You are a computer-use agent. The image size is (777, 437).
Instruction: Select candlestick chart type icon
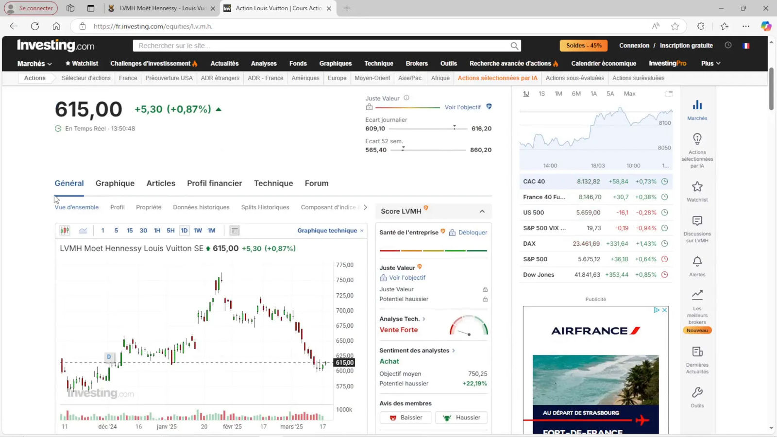[65, 231]
